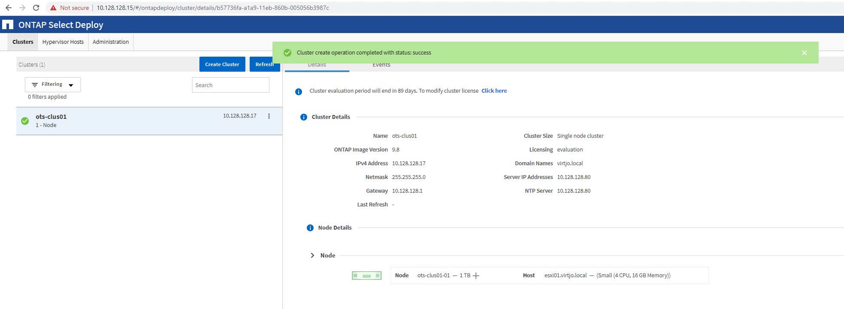Follow the Click here license link
This screenshot has height=309, width=844.
494,91
